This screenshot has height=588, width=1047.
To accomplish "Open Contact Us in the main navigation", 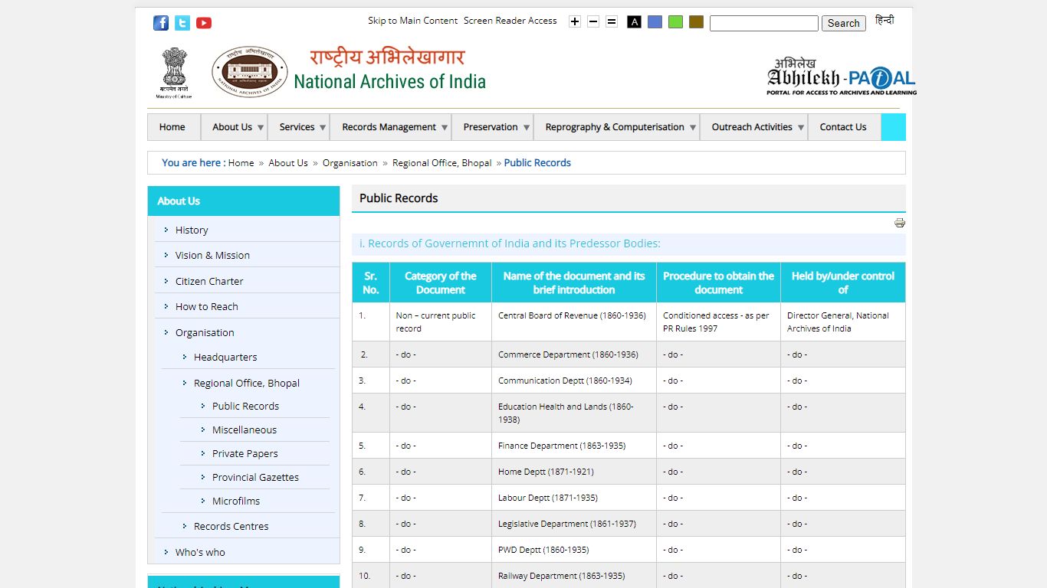I will click(x=843, y=127).
